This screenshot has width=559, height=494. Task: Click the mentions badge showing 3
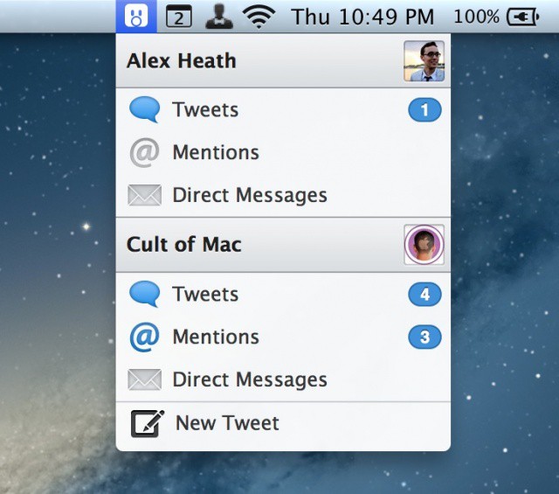[424, 337]
